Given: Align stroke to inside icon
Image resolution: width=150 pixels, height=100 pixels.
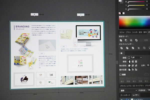Looking at the screenshot, I should 133,70.
